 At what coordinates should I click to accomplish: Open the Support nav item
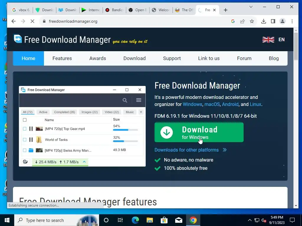(172, 59)
